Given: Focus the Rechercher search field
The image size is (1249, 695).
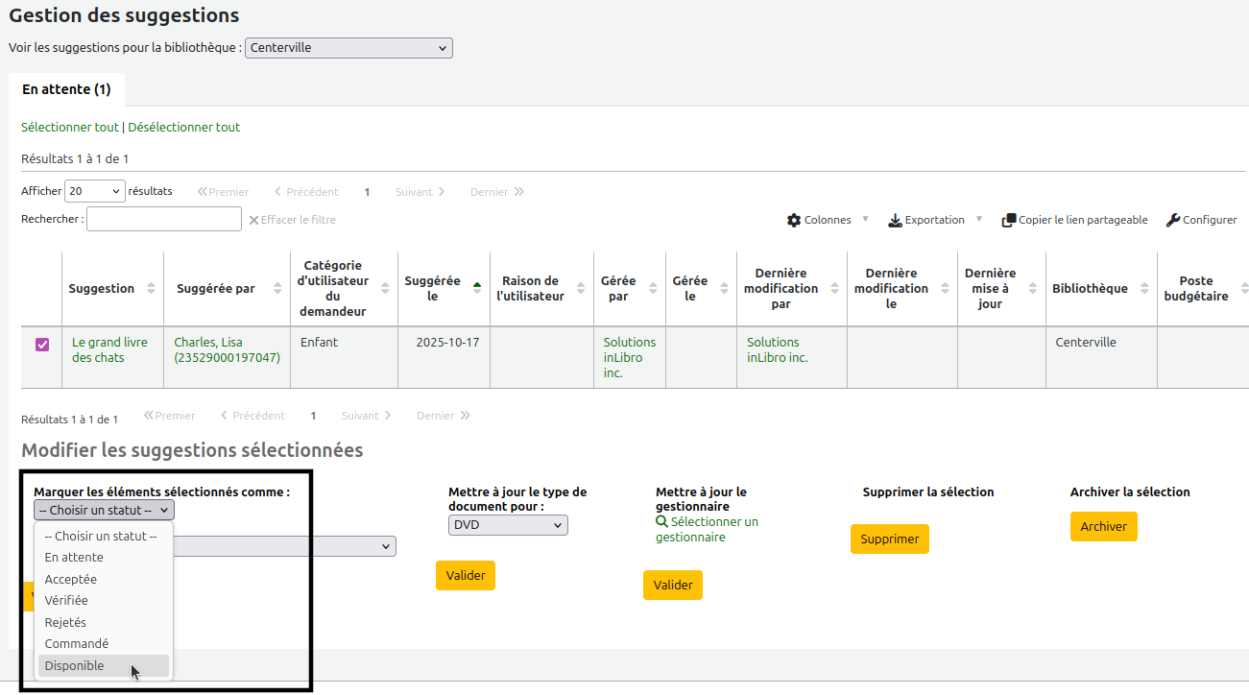Looking at the screenshot, I should (x=163, y=220).
